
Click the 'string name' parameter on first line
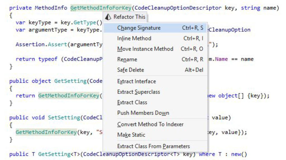tap(258, 8)
